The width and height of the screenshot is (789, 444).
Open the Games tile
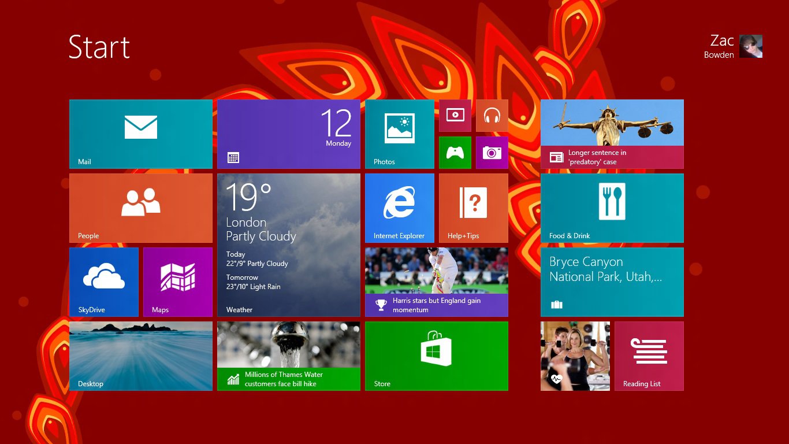(x=455, y=153)
